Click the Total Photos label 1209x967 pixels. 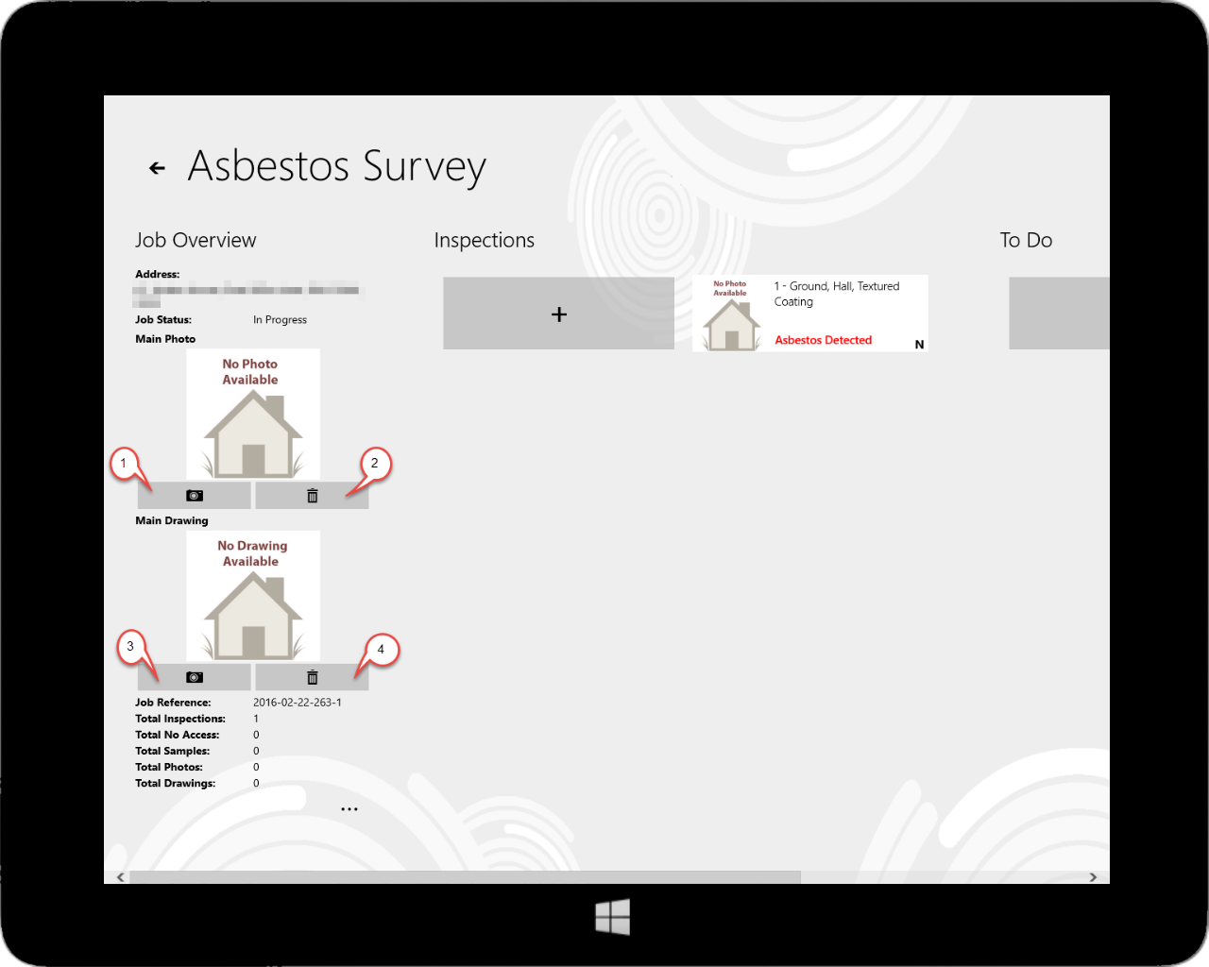(169, 767)
